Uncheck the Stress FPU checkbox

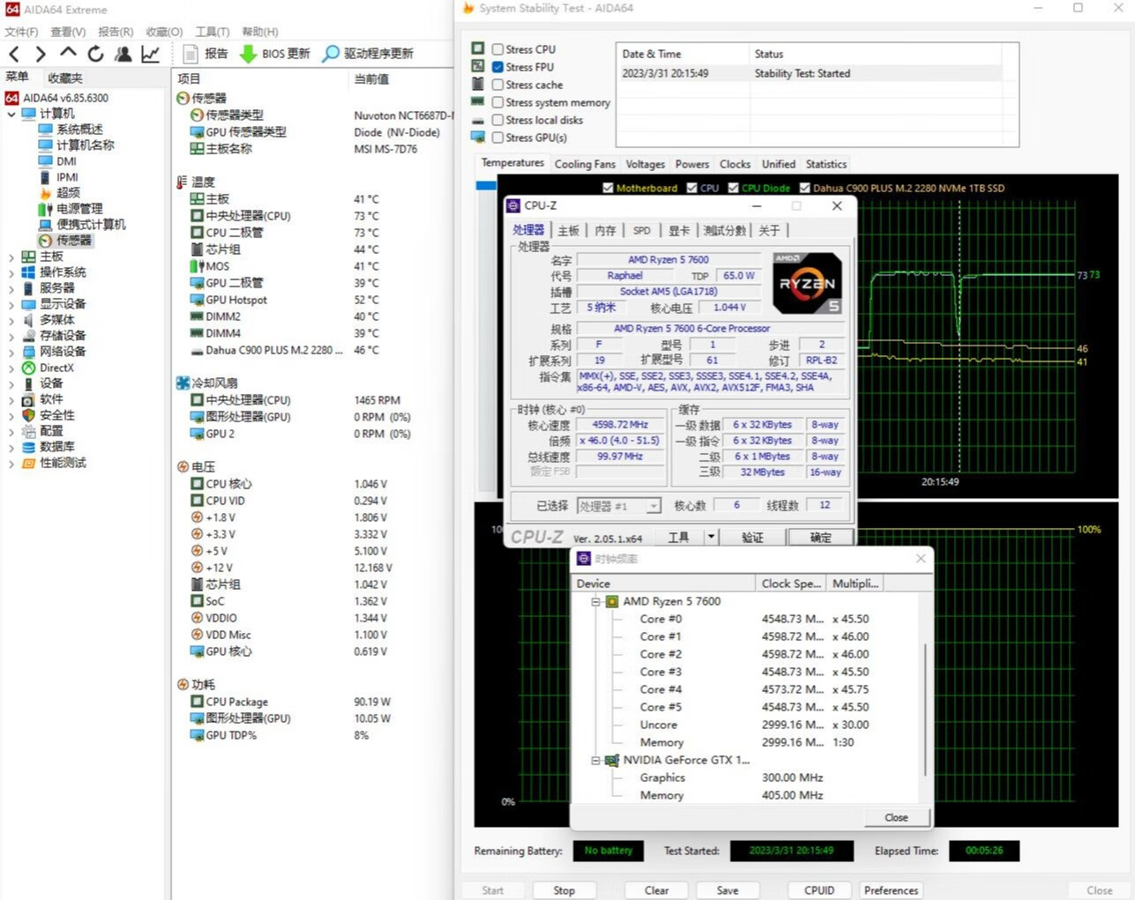coord(498,67)
